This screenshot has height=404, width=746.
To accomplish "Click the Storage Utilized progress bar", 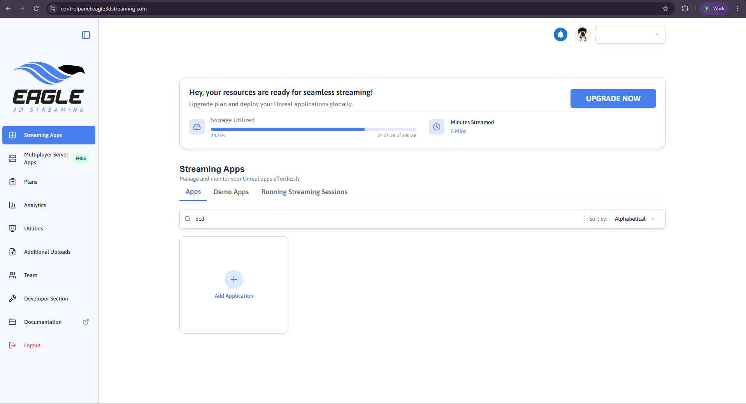I will pos(314,129).
